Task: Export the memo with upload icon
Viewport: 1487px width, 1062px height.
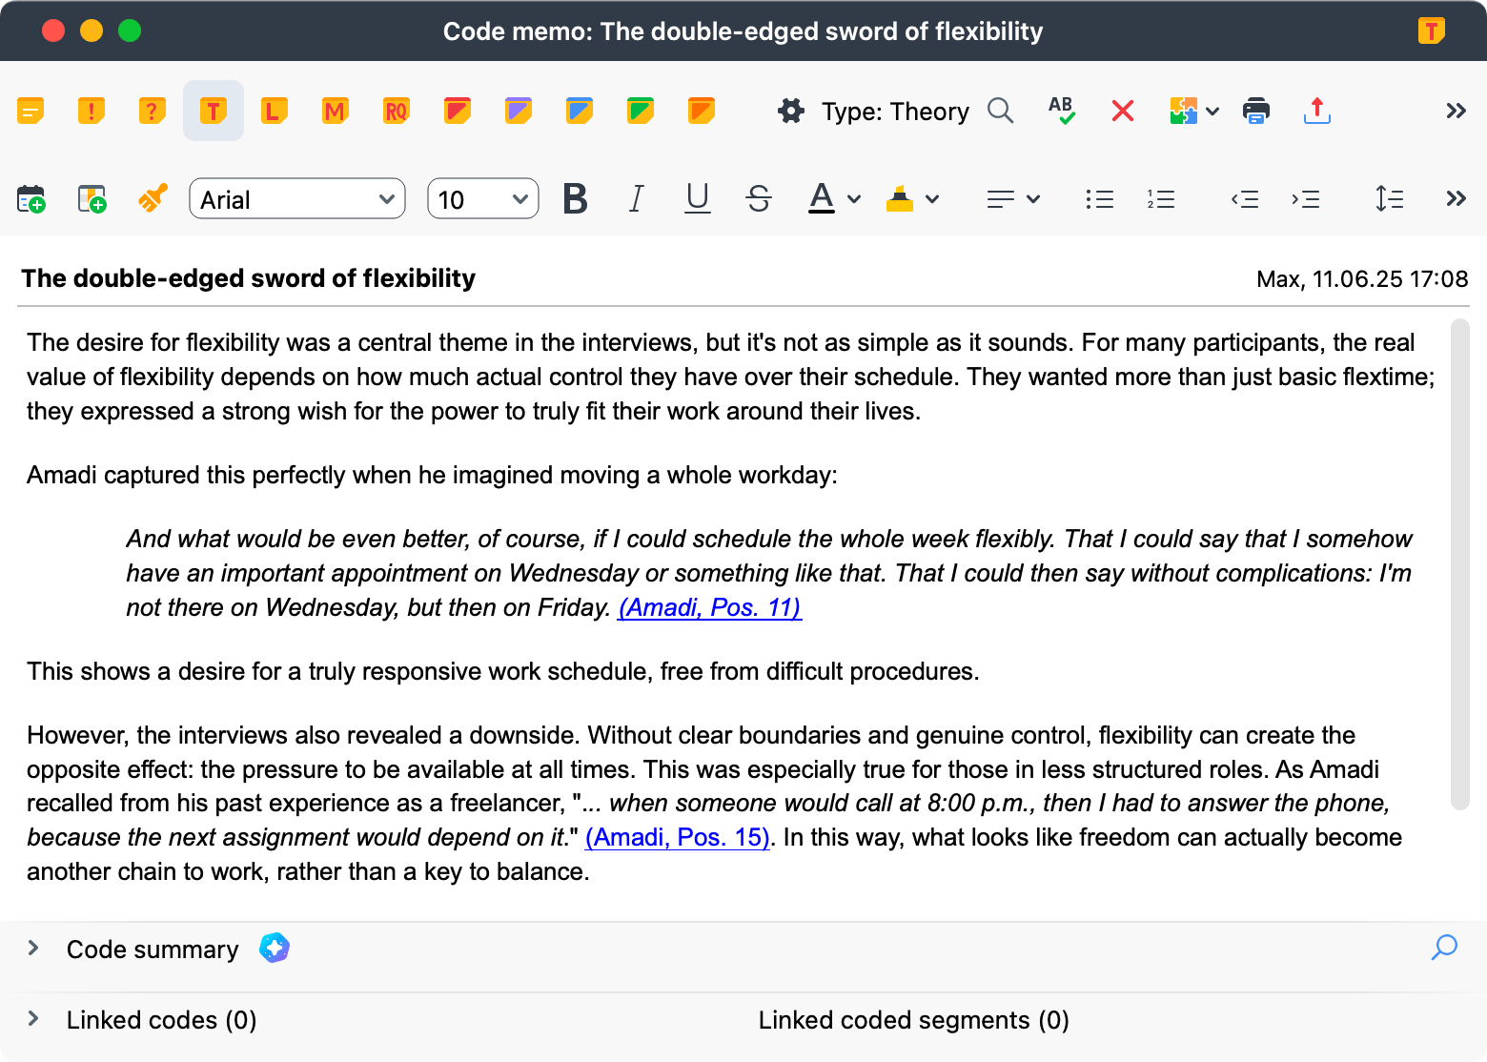Action: tap(1317, 112)
